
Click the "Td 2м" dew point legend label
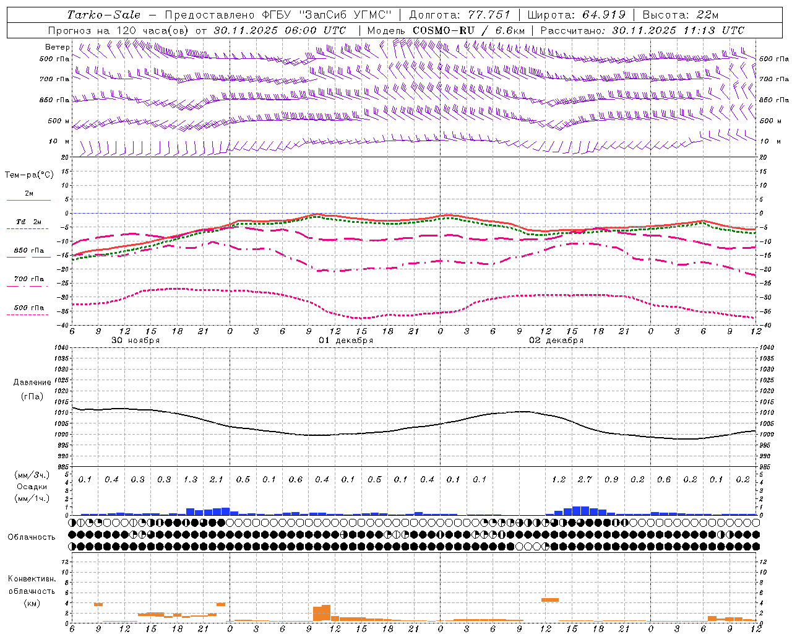(29, 222)
